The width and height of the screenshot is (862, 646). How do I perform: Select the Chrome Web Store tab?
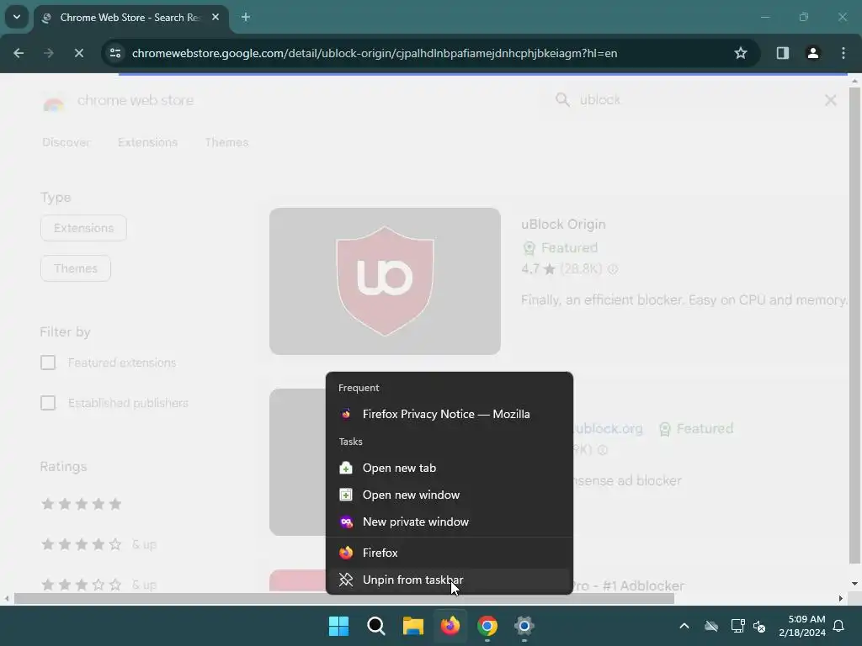[129, 18]
